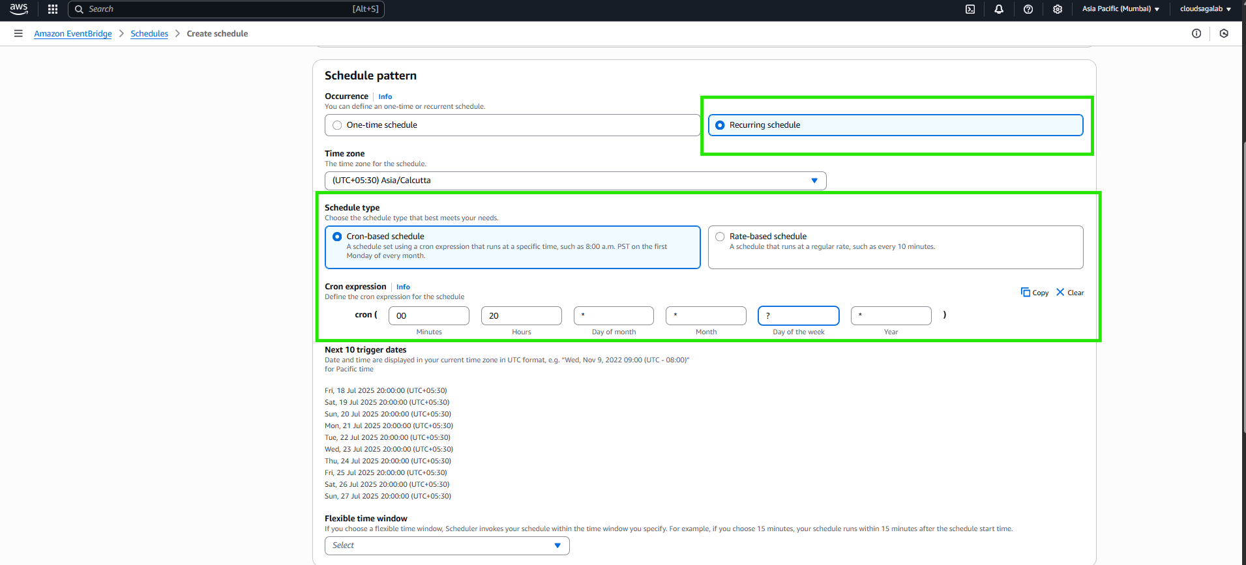The height and width of the screenshot is (565, 1246).
Task: Click trigger date Fri, 18 Jul 2025 20:00:00
Action: 386,391
